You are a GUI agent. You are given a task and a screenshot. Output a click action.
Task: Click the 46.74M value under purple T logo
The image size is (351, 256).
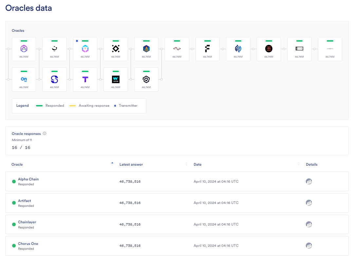[85, 87]
